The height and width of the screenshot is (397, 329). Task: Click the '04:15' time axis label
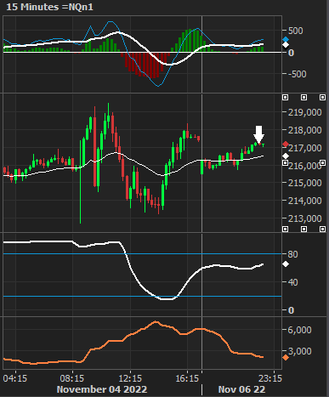(15, 378)
